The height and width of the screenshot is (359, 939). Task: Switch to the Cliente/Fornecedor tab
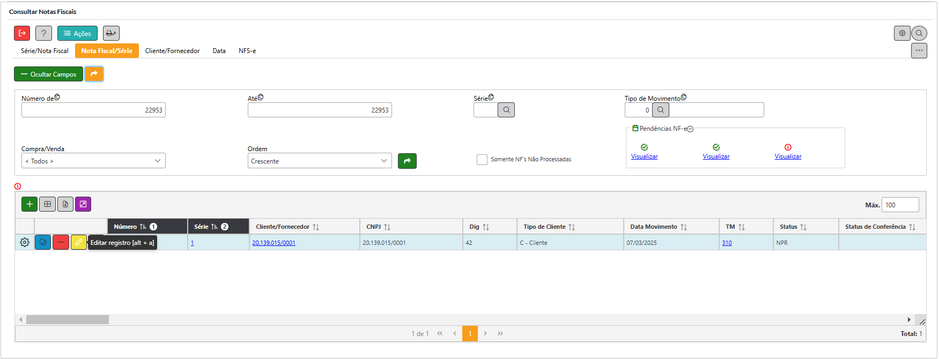coord(172,51)
